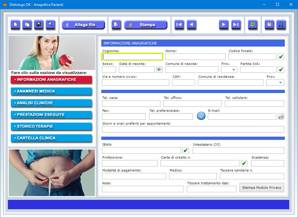Click the Stampa button
Screen dimensions: 298x218
146,25
